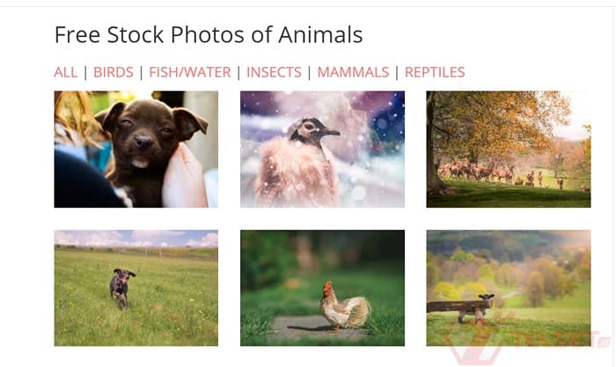View the deer herd autumn photo
Screen dimensions: 616x367
coord(508,149)
